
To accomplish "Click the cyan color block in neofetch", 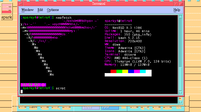I will [143, 71].
